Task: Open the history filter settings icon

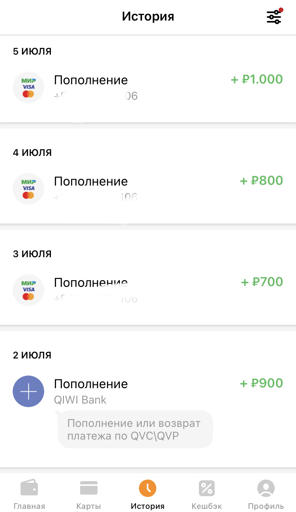Action: coord(274,17)
